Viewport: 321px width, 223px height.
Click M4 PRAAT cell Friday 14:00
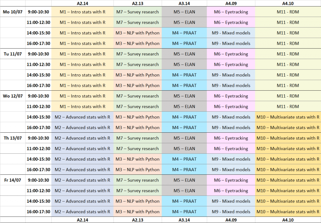click(184, 201)
